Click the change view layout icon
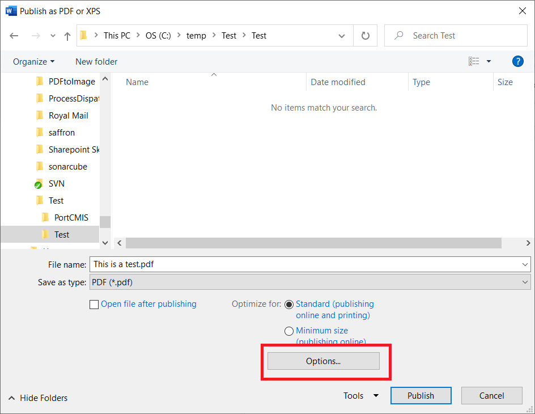 coord(474,61)
